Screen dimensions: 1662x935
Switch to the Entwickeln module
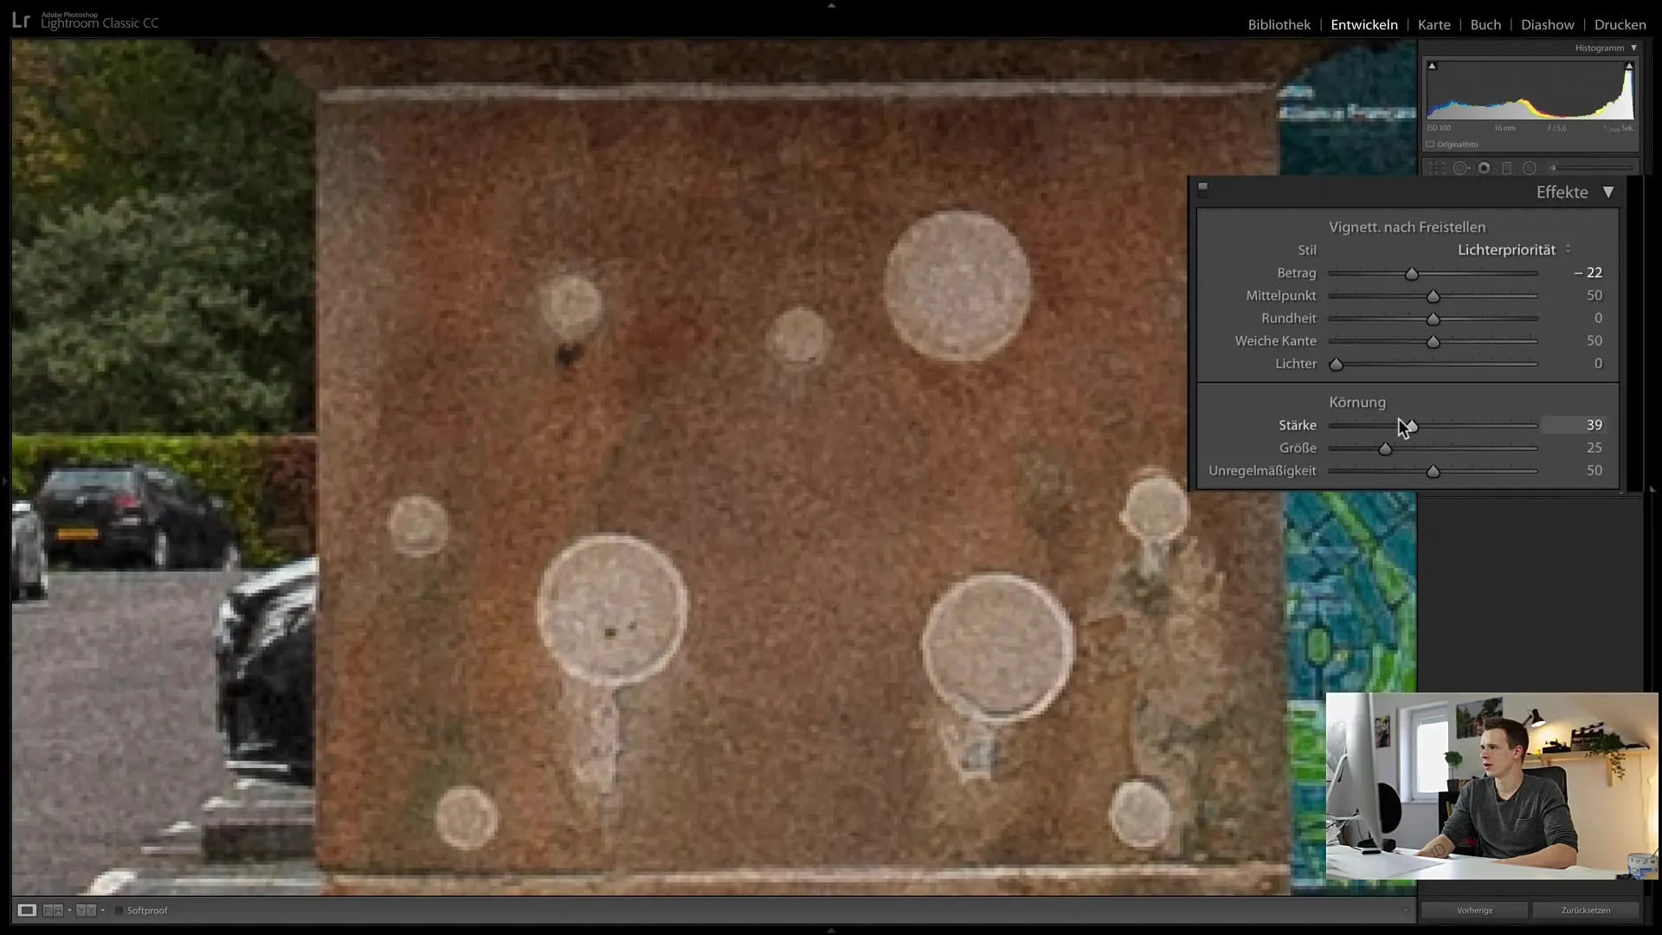[x=1364, y=24]
